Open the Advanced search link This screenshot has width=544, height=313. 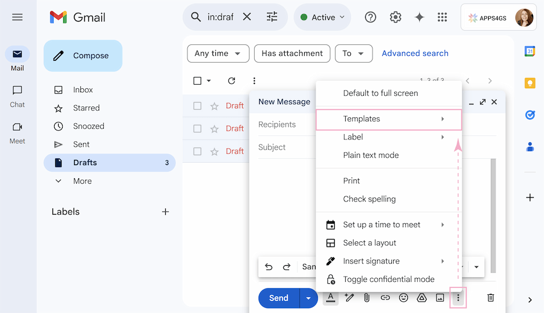[x=415, y=53]
